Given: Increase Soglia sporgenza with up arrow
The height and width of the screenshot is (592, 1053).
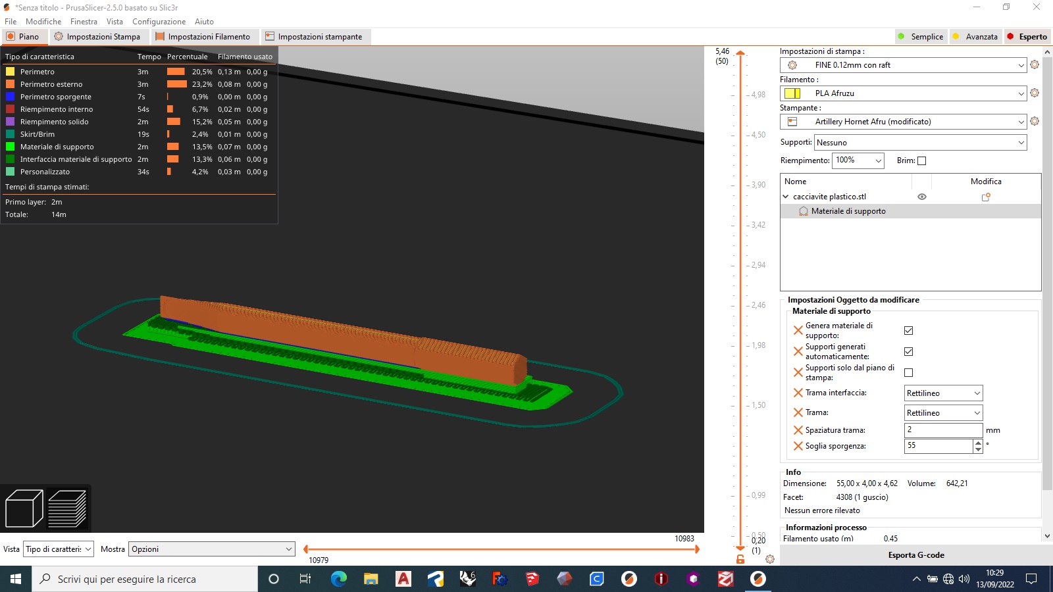Looking at the screenshot, I should [978, 443].
